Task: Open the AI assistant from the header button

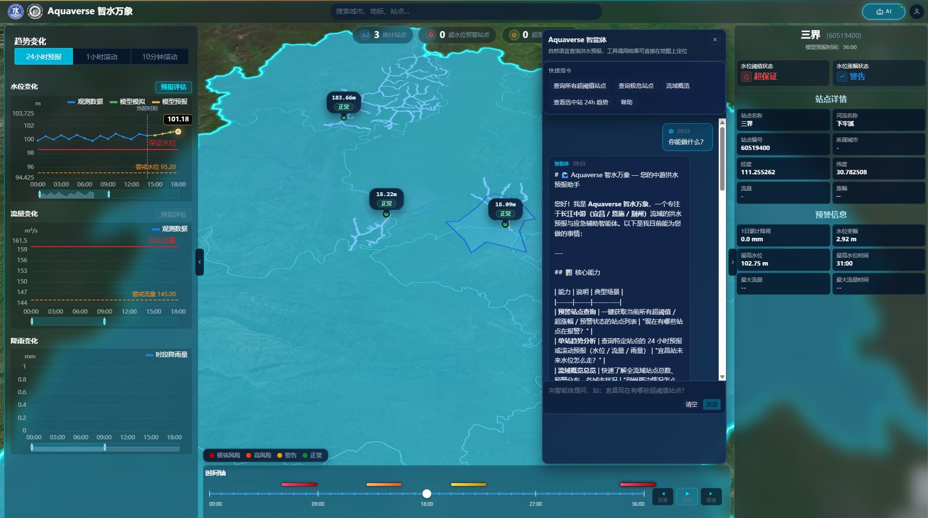Action: (x=883, y=11)
